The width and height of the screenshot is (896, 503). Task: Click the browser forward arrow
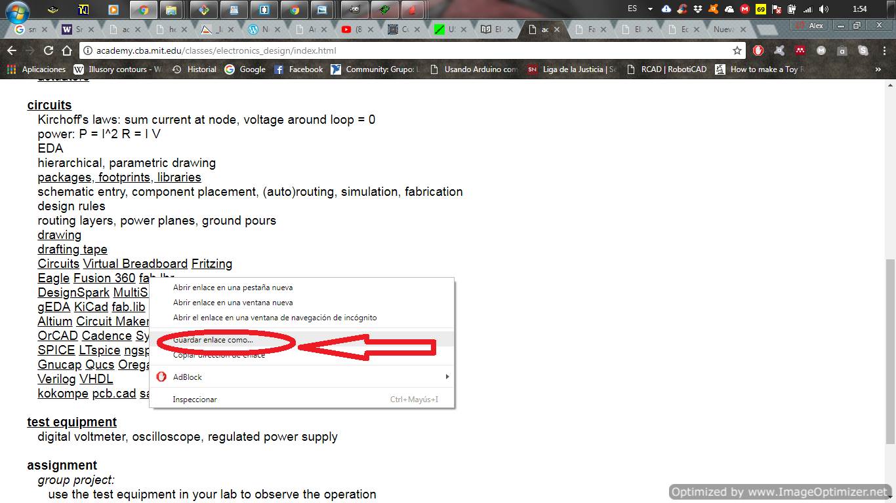click(x=30, y=50)
